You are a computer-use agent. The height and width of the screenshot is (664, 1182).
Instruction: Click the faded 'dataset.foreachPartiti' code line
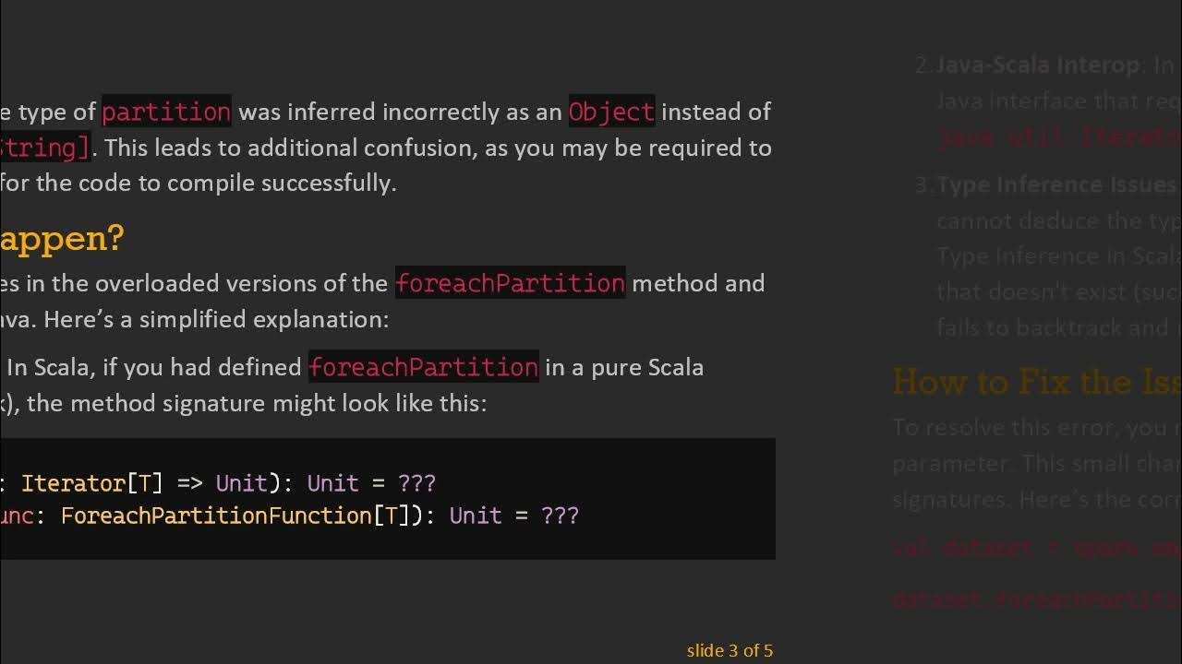pyautogui.click(x=1036, y=599)
